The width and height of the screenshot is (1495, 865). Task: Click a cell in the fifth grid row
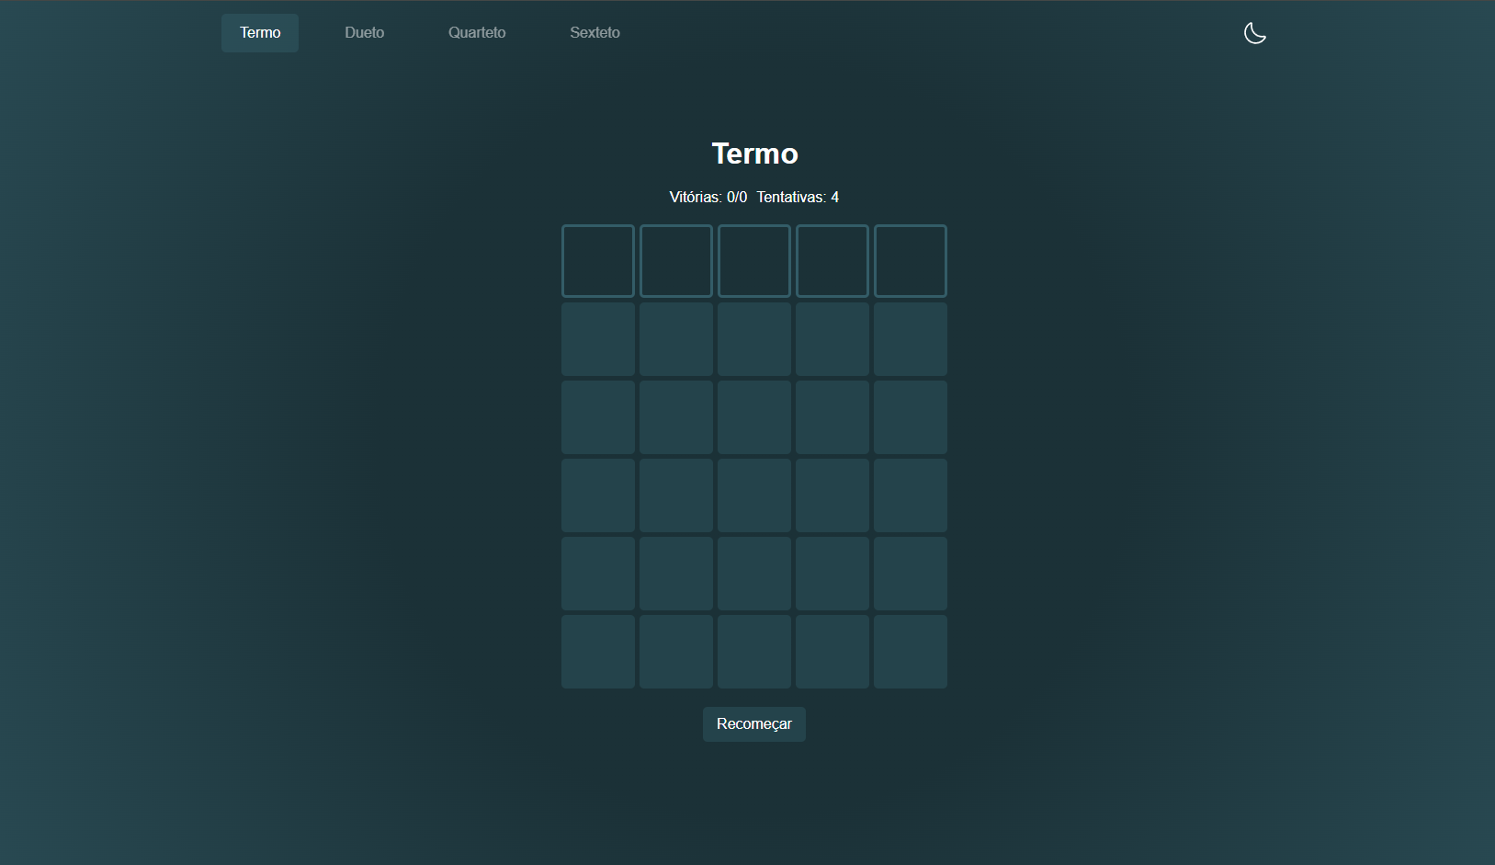click(x=753, y=574)
